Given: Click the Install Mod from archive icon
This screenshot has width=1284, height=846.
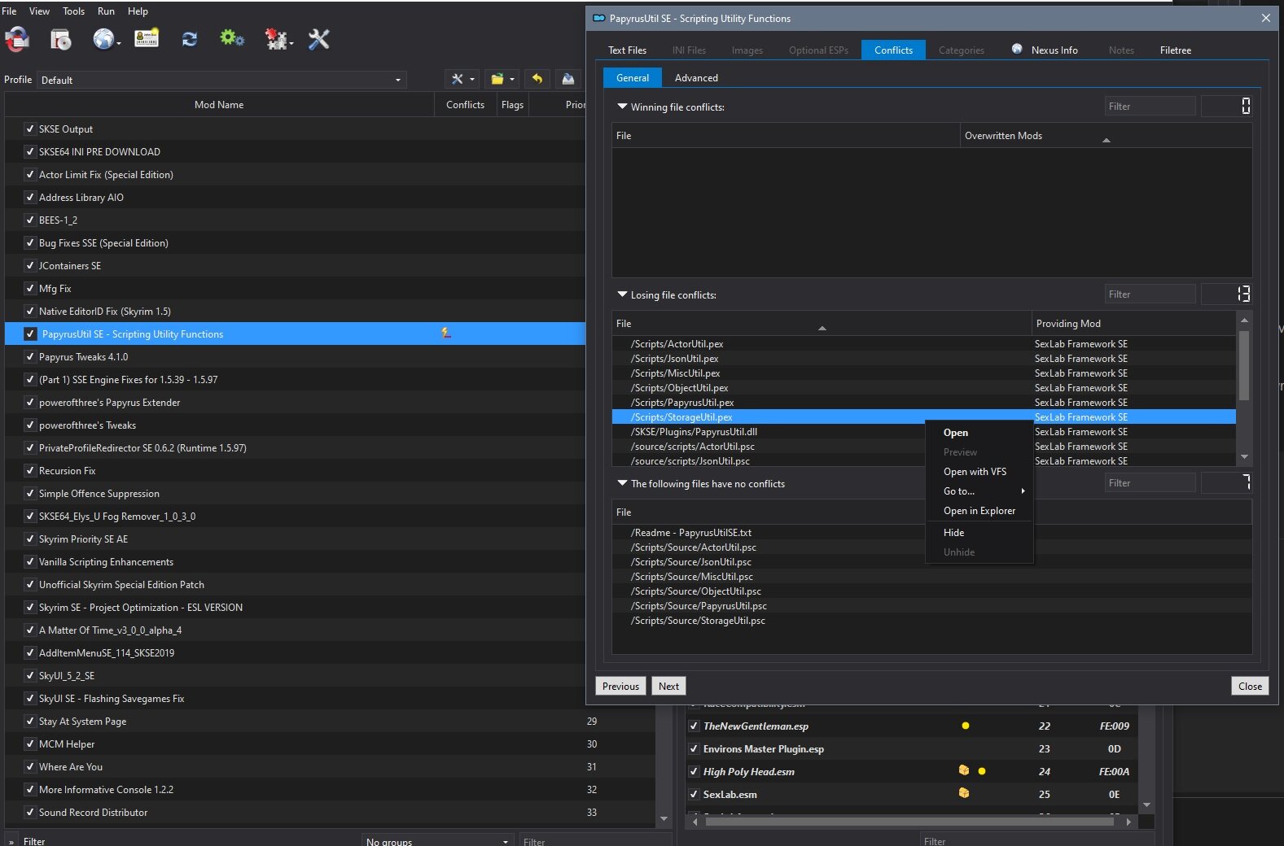Looking at the screenshot, I should pos(61,38).
